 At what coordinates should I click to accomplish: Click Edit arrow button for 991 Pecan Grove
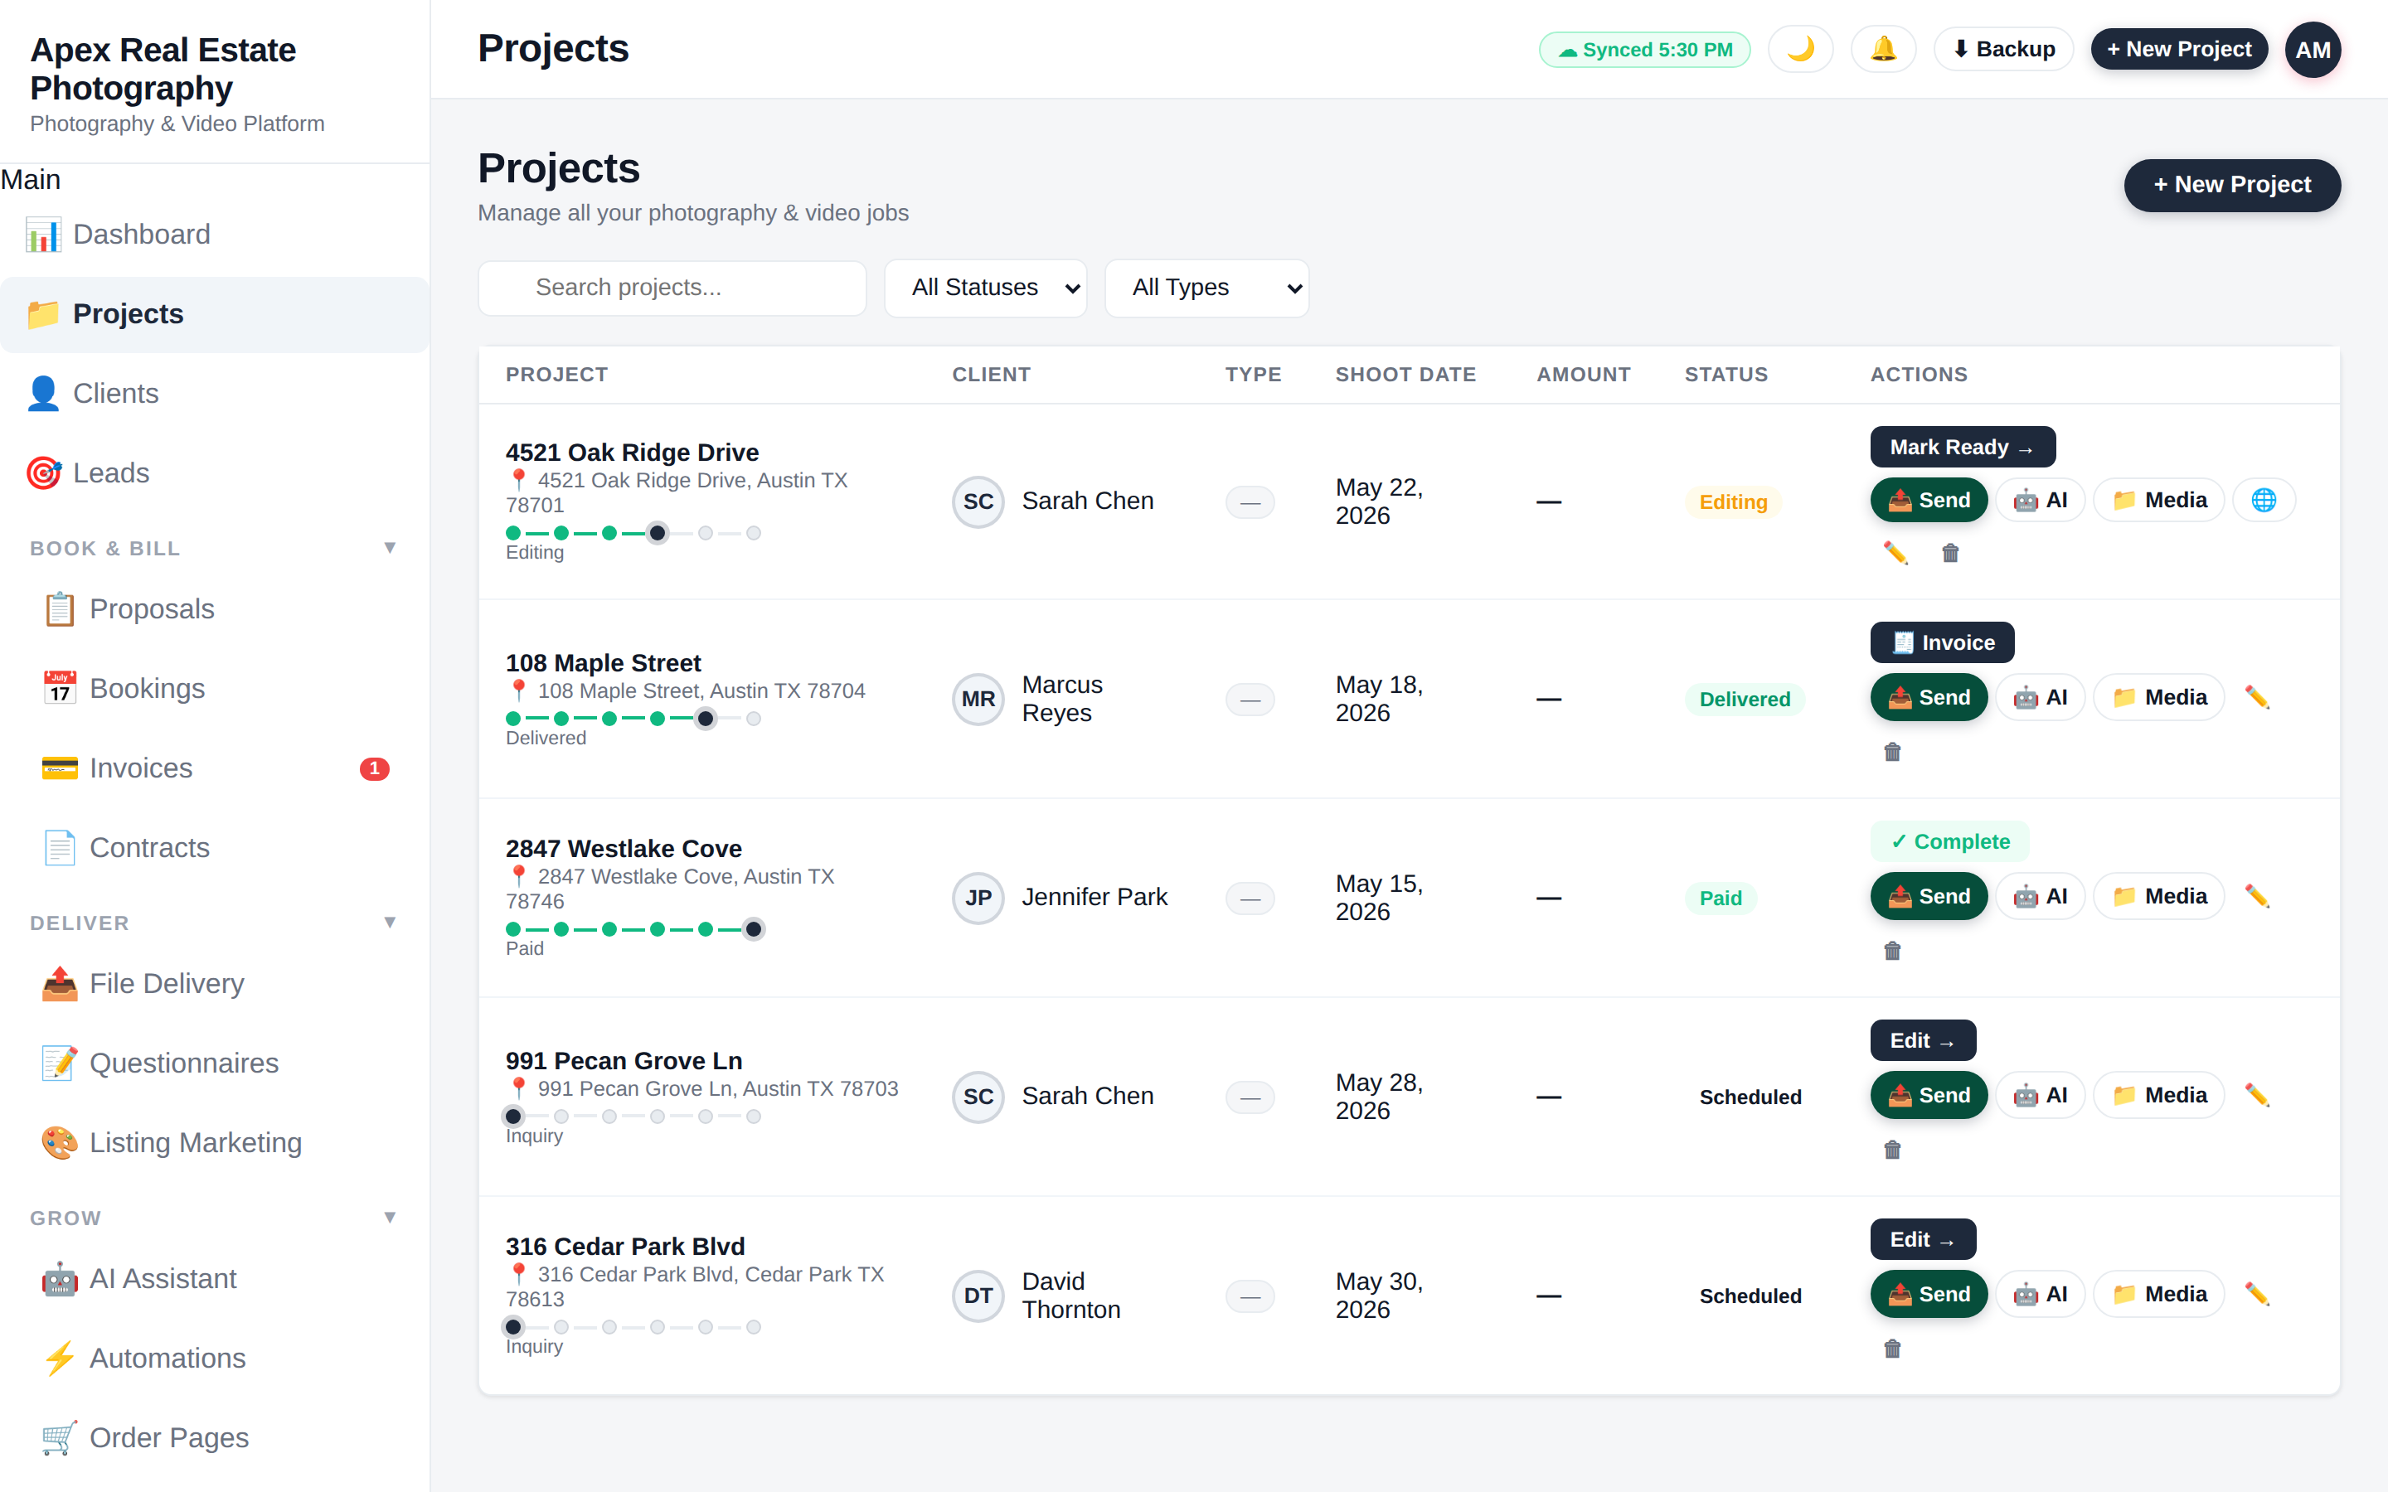[x=1922, y=1041]
